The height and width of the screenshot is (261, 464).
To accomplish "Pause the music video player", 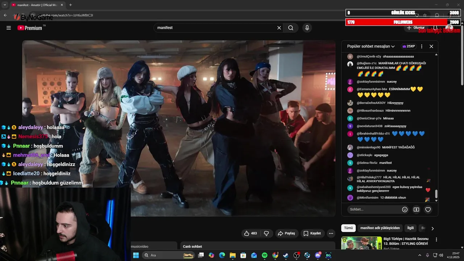I will point(179,128).
